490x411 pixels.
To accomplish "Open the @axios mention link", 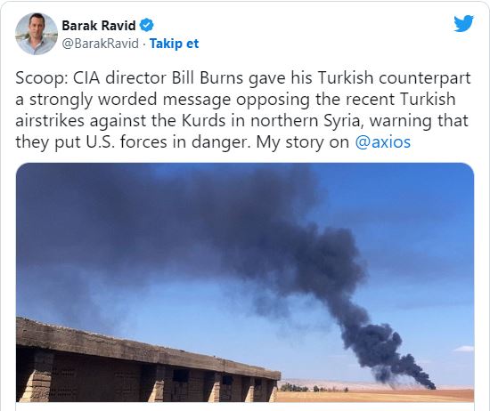I will (x=382, y=142).
